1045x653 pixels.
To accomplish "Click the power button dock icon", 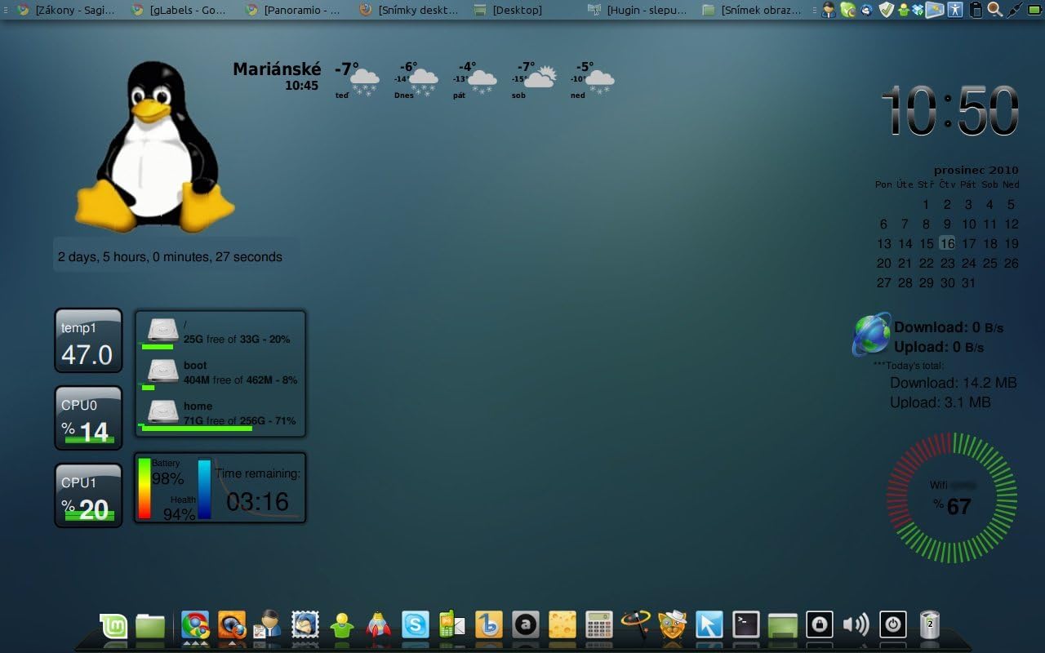I will click(x=892, y=624).
